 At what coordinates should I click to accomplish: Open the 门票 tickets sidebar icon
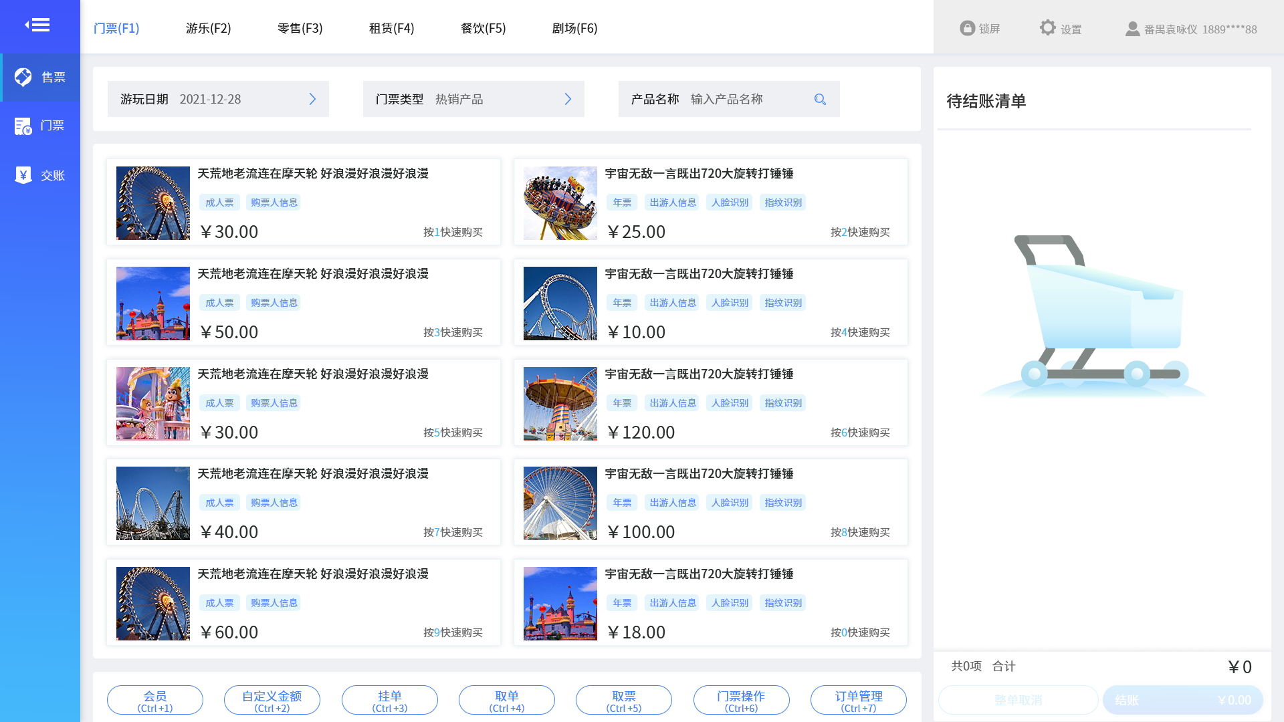23,126
